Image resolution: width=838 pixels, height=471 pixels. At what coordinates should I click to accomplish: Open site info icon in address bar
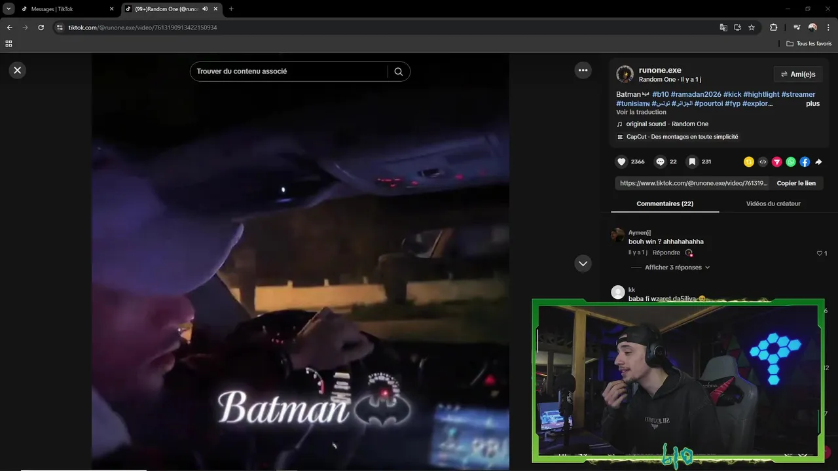pos(60,27)
